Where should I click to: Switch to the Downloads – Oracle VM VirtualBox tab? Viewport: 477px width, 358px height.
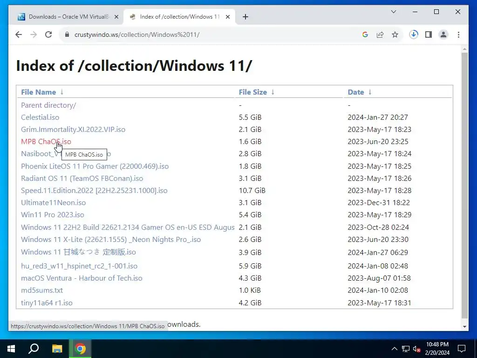click(x=68, y=17)
